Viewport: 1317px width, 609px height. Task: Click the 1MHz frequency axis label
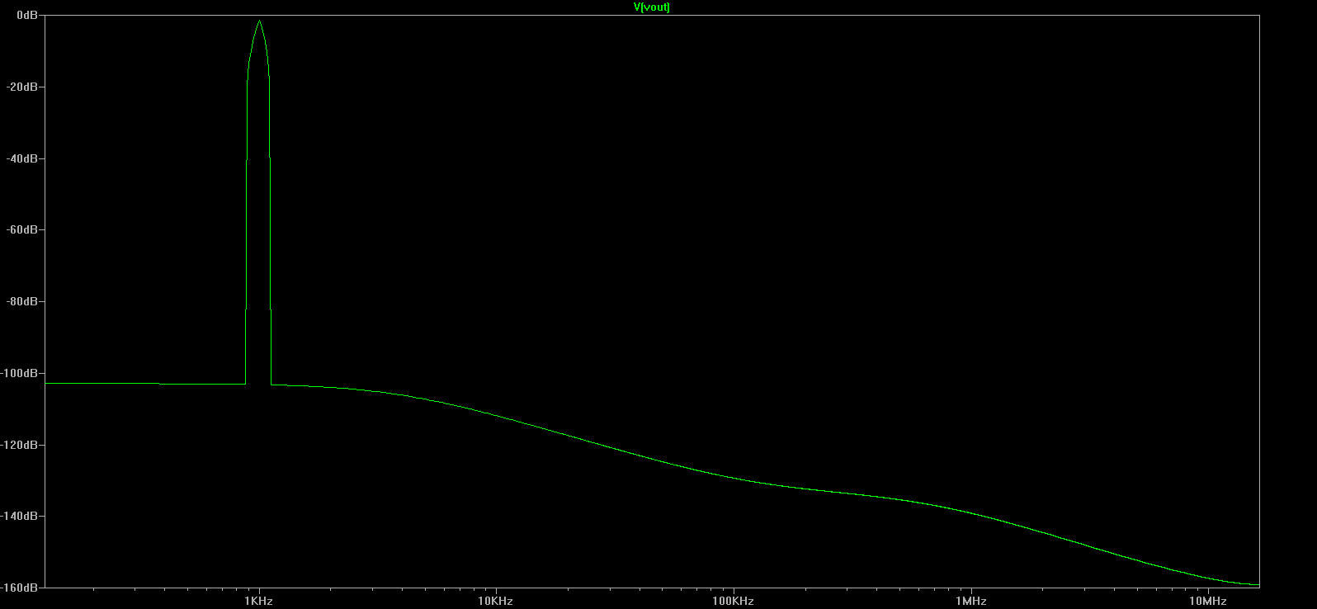pos(971,601)
